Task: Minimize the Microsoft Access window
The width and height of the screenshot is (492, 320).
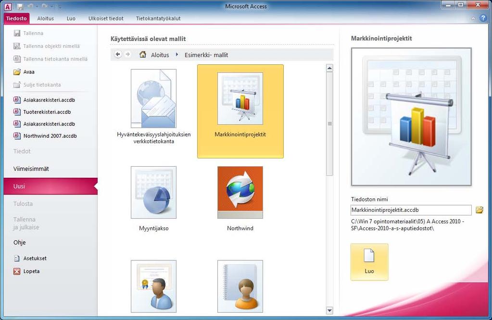Action: click(448, 5)
